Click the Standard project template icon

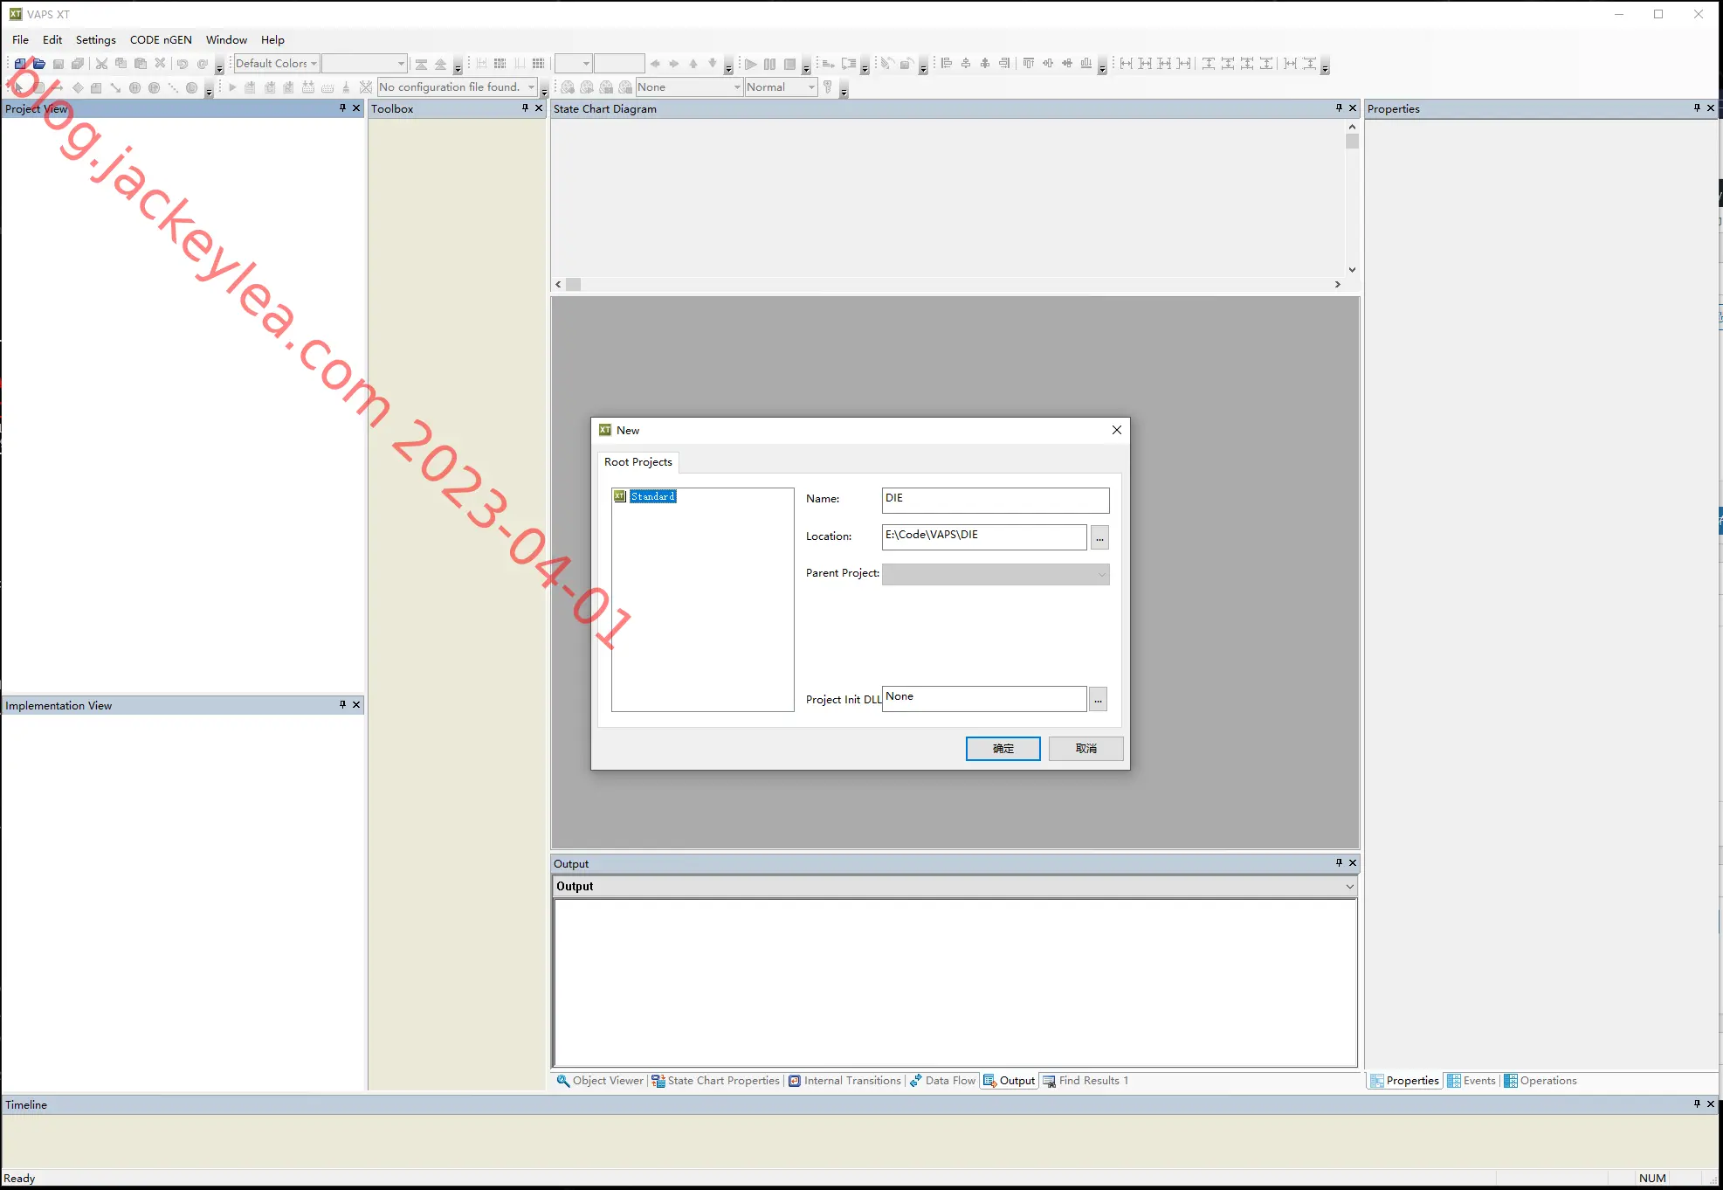620,496
